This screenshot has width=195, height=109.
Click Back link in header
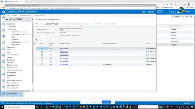(144, 12)
